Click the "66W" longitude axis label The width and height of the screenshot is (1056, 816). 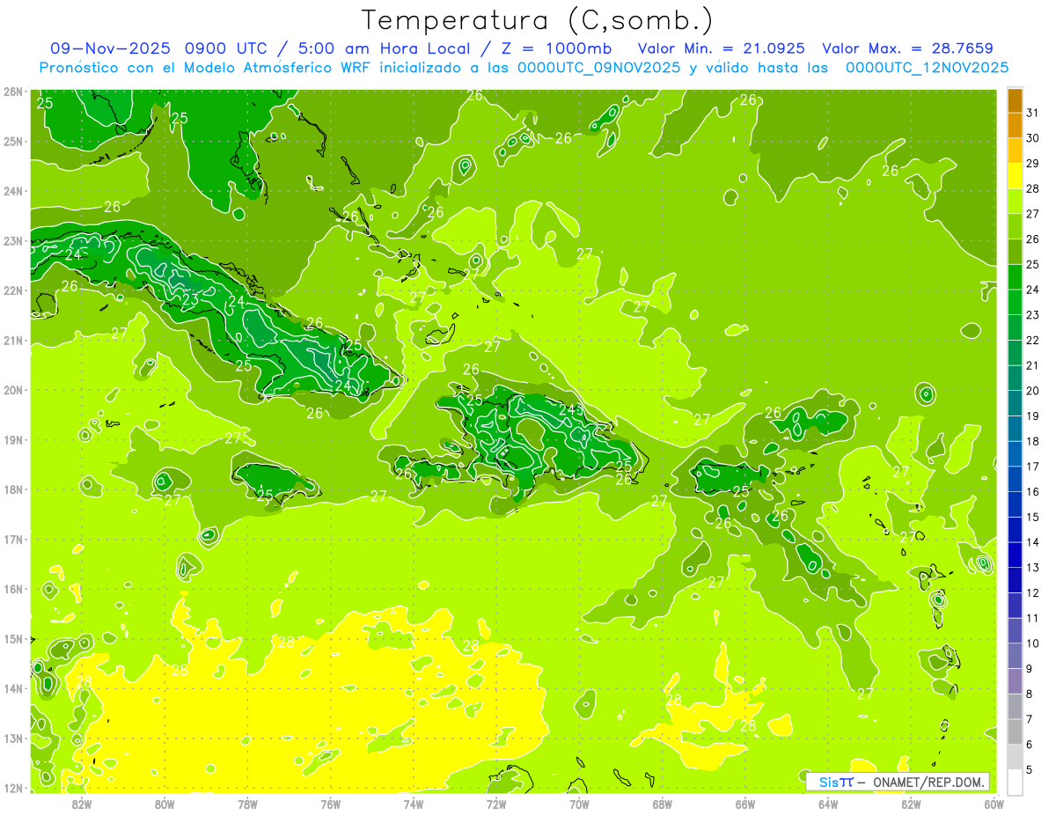coord(744,804)
